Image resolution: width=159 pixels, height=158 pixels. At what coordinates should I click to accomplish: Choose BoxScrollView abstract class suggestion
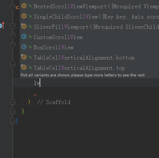89,47
